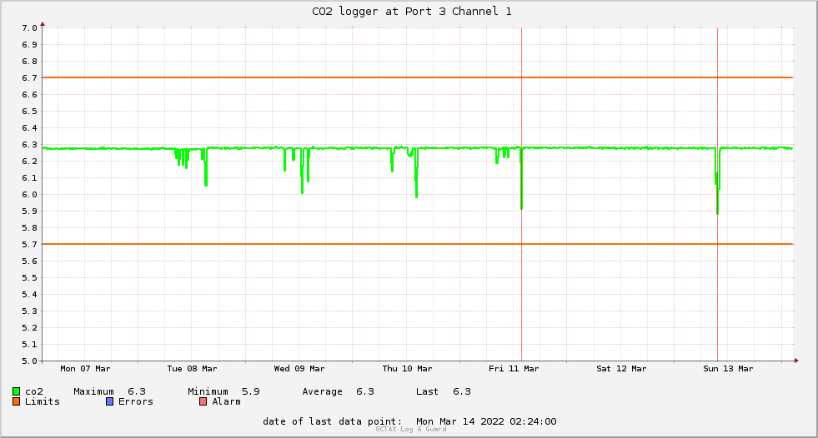Click the 'Thu 10 Mar' axis label

[407, 369]
